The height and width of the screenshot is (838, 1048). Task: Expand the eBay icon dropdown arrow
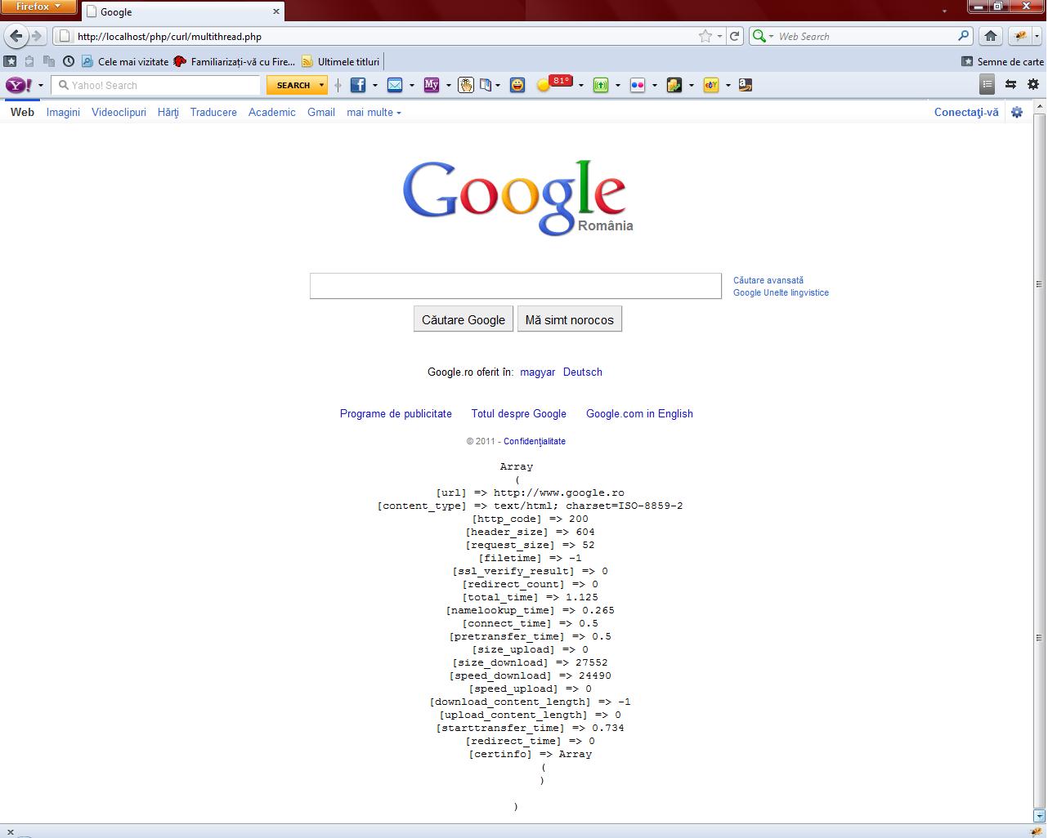coord(728,85)
